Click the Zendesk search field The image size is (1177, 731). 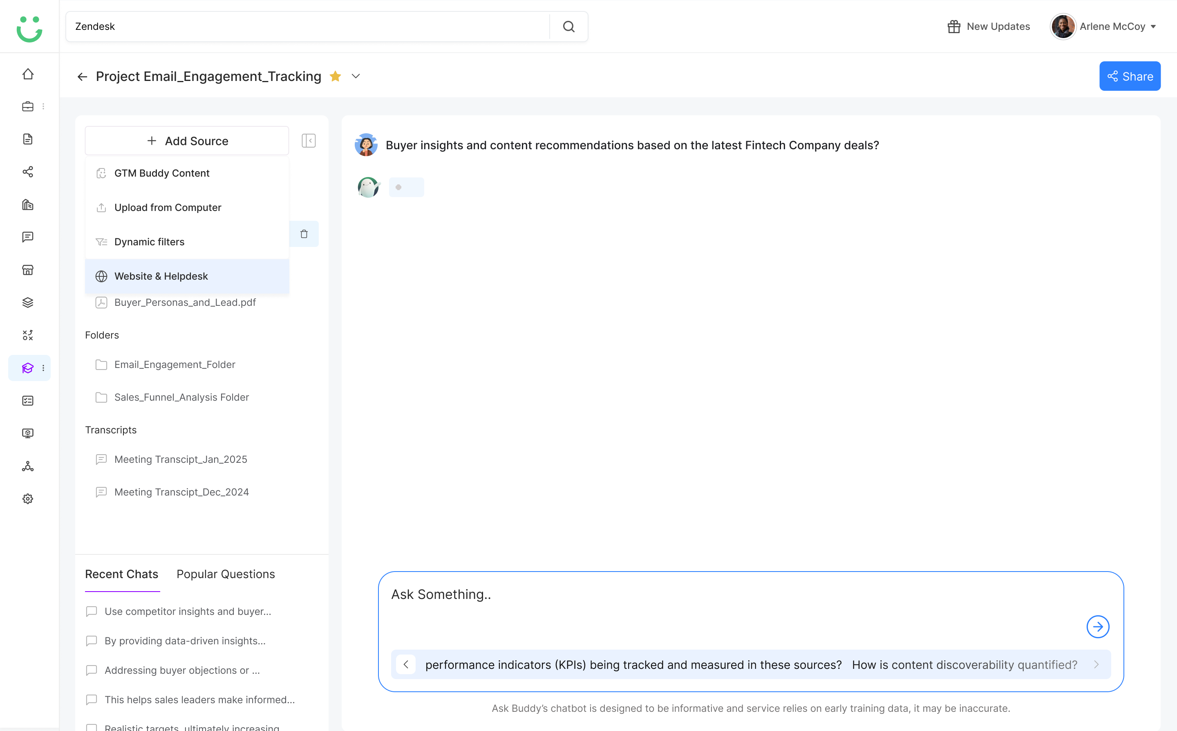coord(308,27)
